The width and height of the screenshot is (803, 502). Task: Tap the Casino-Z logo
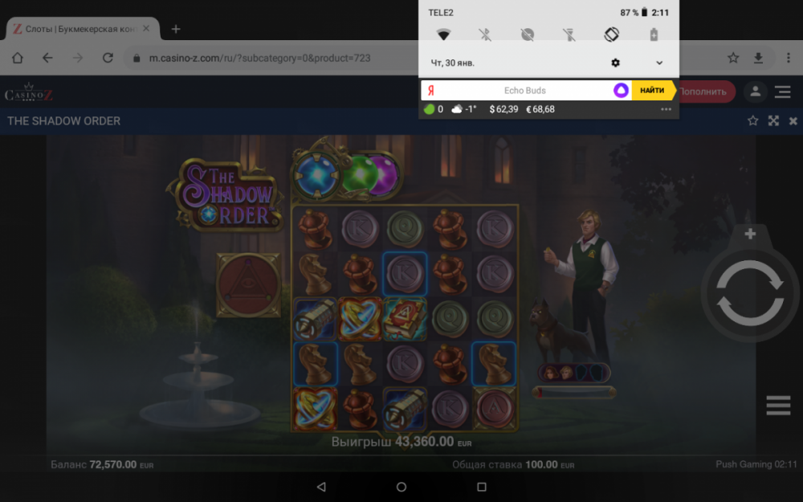point(30,92)
